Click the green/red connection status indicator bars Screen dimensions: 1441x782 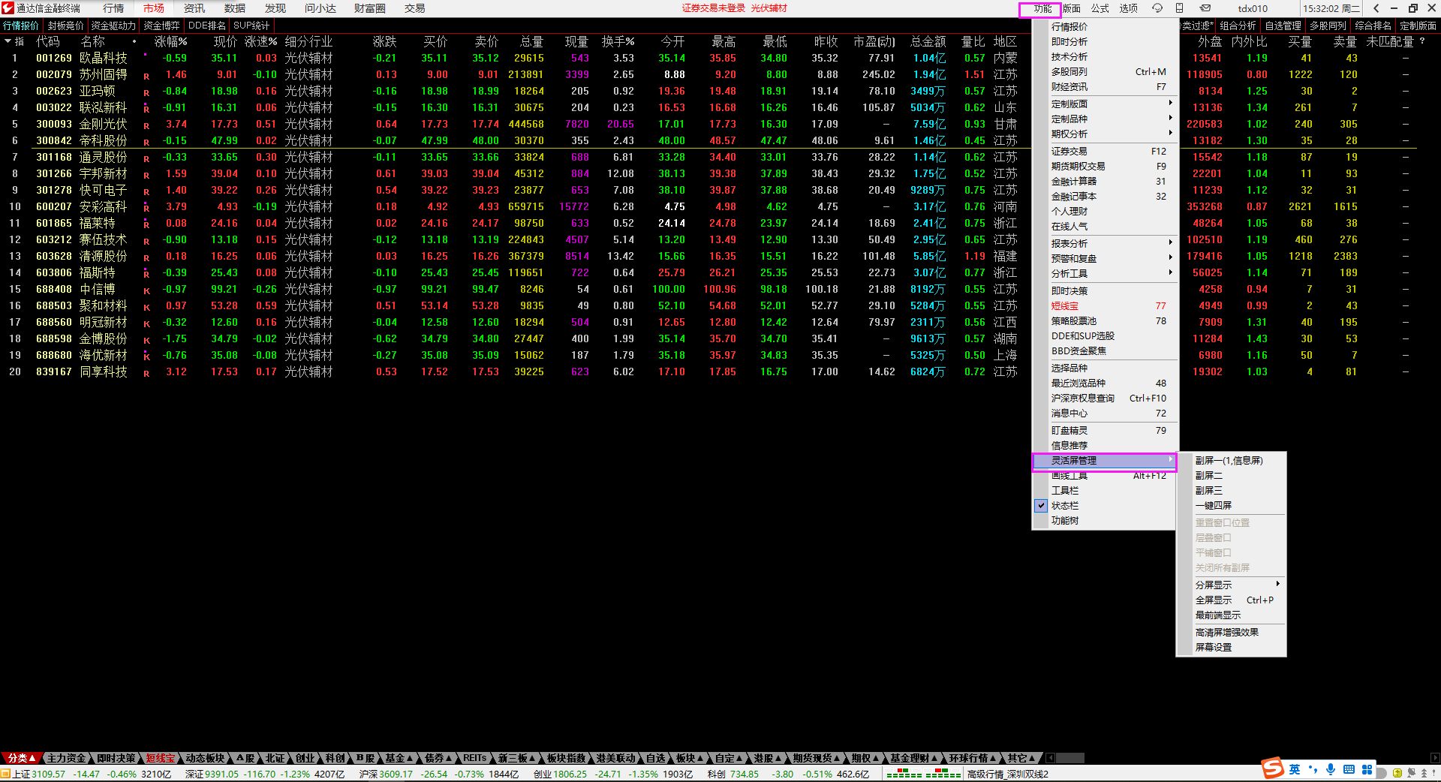tap(923, 774)
